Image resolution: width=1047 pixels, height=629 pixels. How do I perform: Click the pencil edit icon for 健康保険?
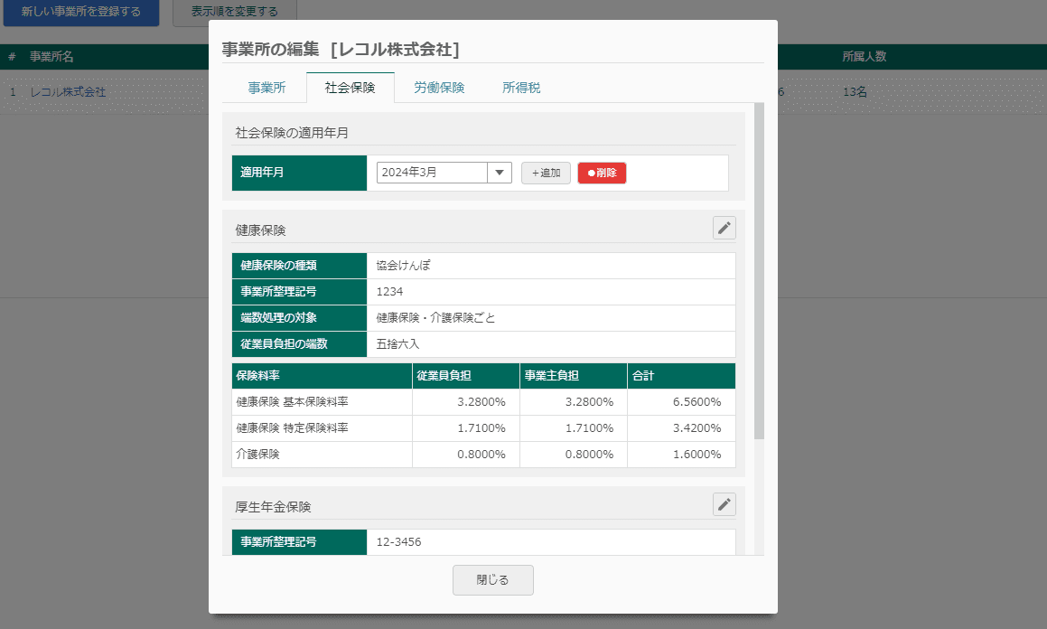tap(724, 229)
